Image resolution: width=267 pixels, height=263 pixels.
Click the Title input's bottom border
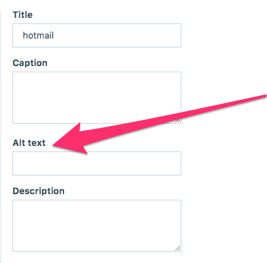(x=97, y=47)
